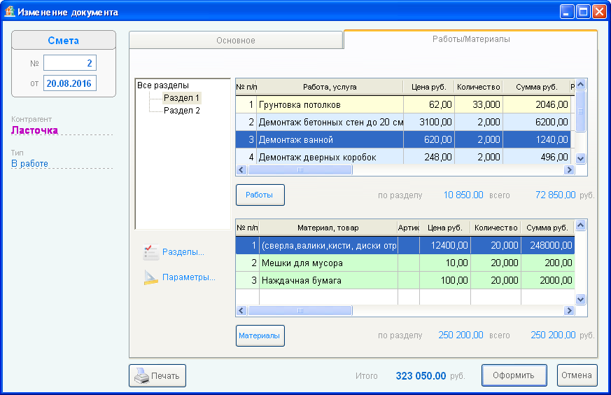Click right scroll arrow of works table
611x395 pixels.
point(569,170)
